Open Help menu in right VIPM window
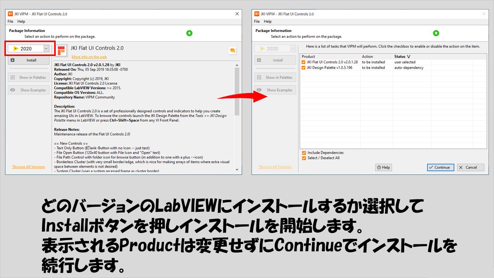This screenshot has width=494, height=278. coord(268,22)
